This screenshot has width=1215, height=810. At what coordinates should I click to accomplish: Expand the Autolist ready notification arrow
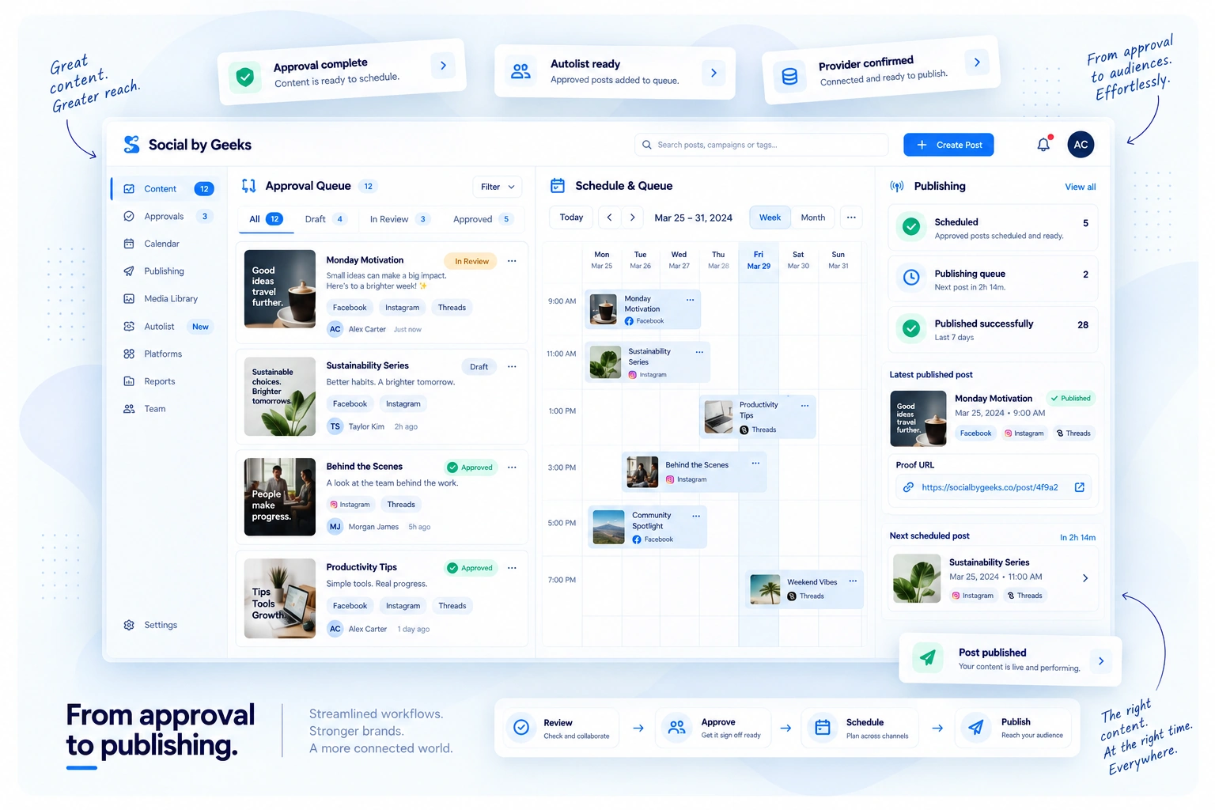pyautogui.click(x=713, y=73)
